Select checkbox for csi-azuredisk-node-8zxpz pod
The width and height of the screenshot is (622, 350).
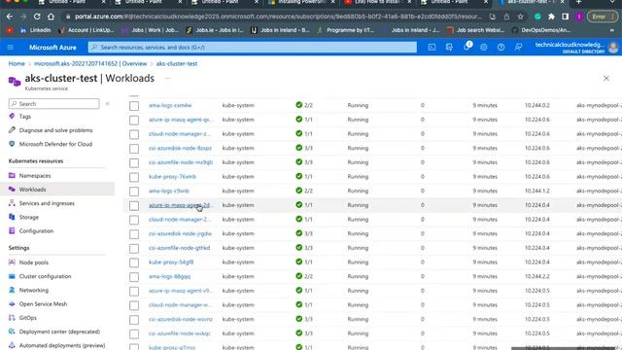click(x=134, y=149)
